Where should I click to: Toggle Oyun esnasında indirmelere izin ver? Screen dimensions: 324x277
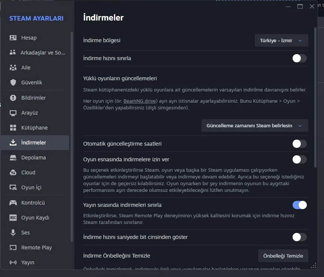click(x=299, y=159)
